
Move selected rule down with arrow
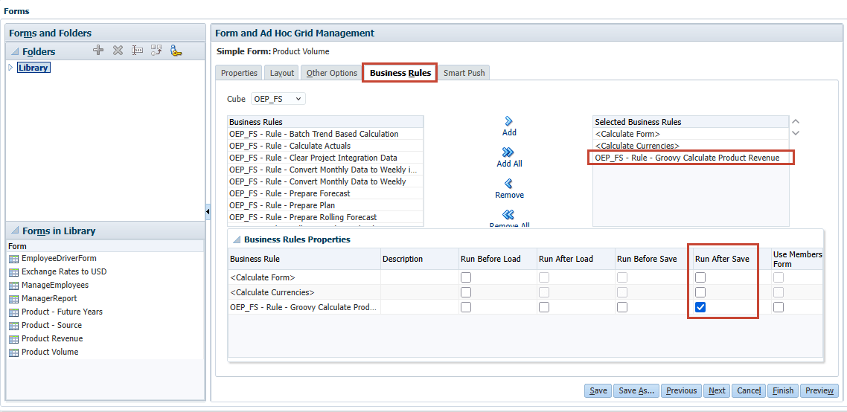(795, 133)
